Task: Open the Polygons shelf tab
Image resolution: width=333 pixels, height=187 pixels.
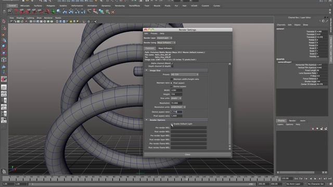Action: coord(51,6)
